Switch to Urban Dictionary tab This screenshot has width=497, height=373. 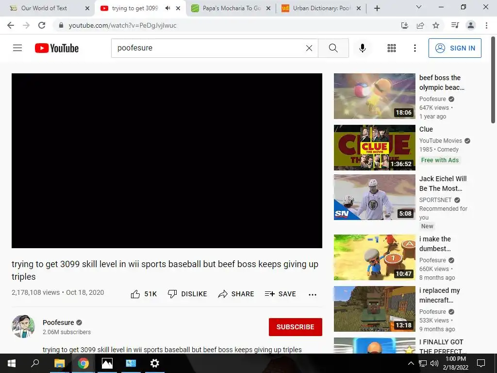point(321,8)
